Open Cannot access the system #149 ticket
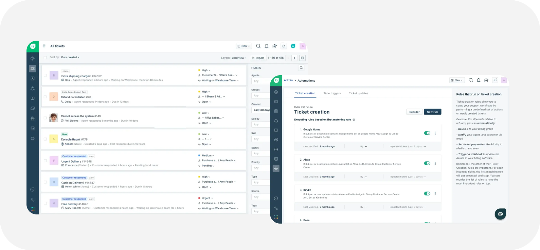This screenshot has height=250, width=540. (x=81, y=116)
